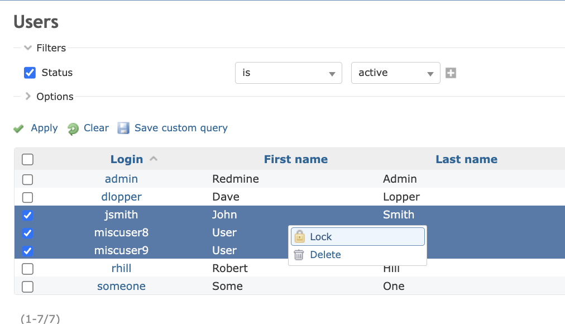Open the admin user profile
The image size is (565, 324).
click(x=121, y=179)
